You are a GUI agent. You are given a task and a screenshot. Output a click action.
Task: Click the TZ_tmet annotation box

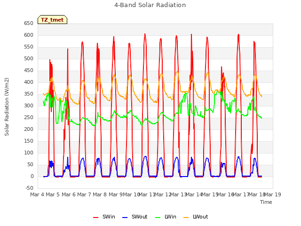tap(52, 20)
